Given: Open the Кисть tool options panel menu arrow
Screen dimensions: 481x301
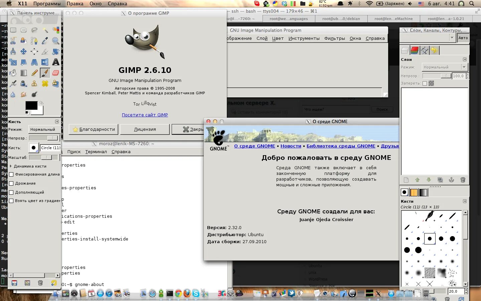Looking at the screenshot, I should coord(57,122).
